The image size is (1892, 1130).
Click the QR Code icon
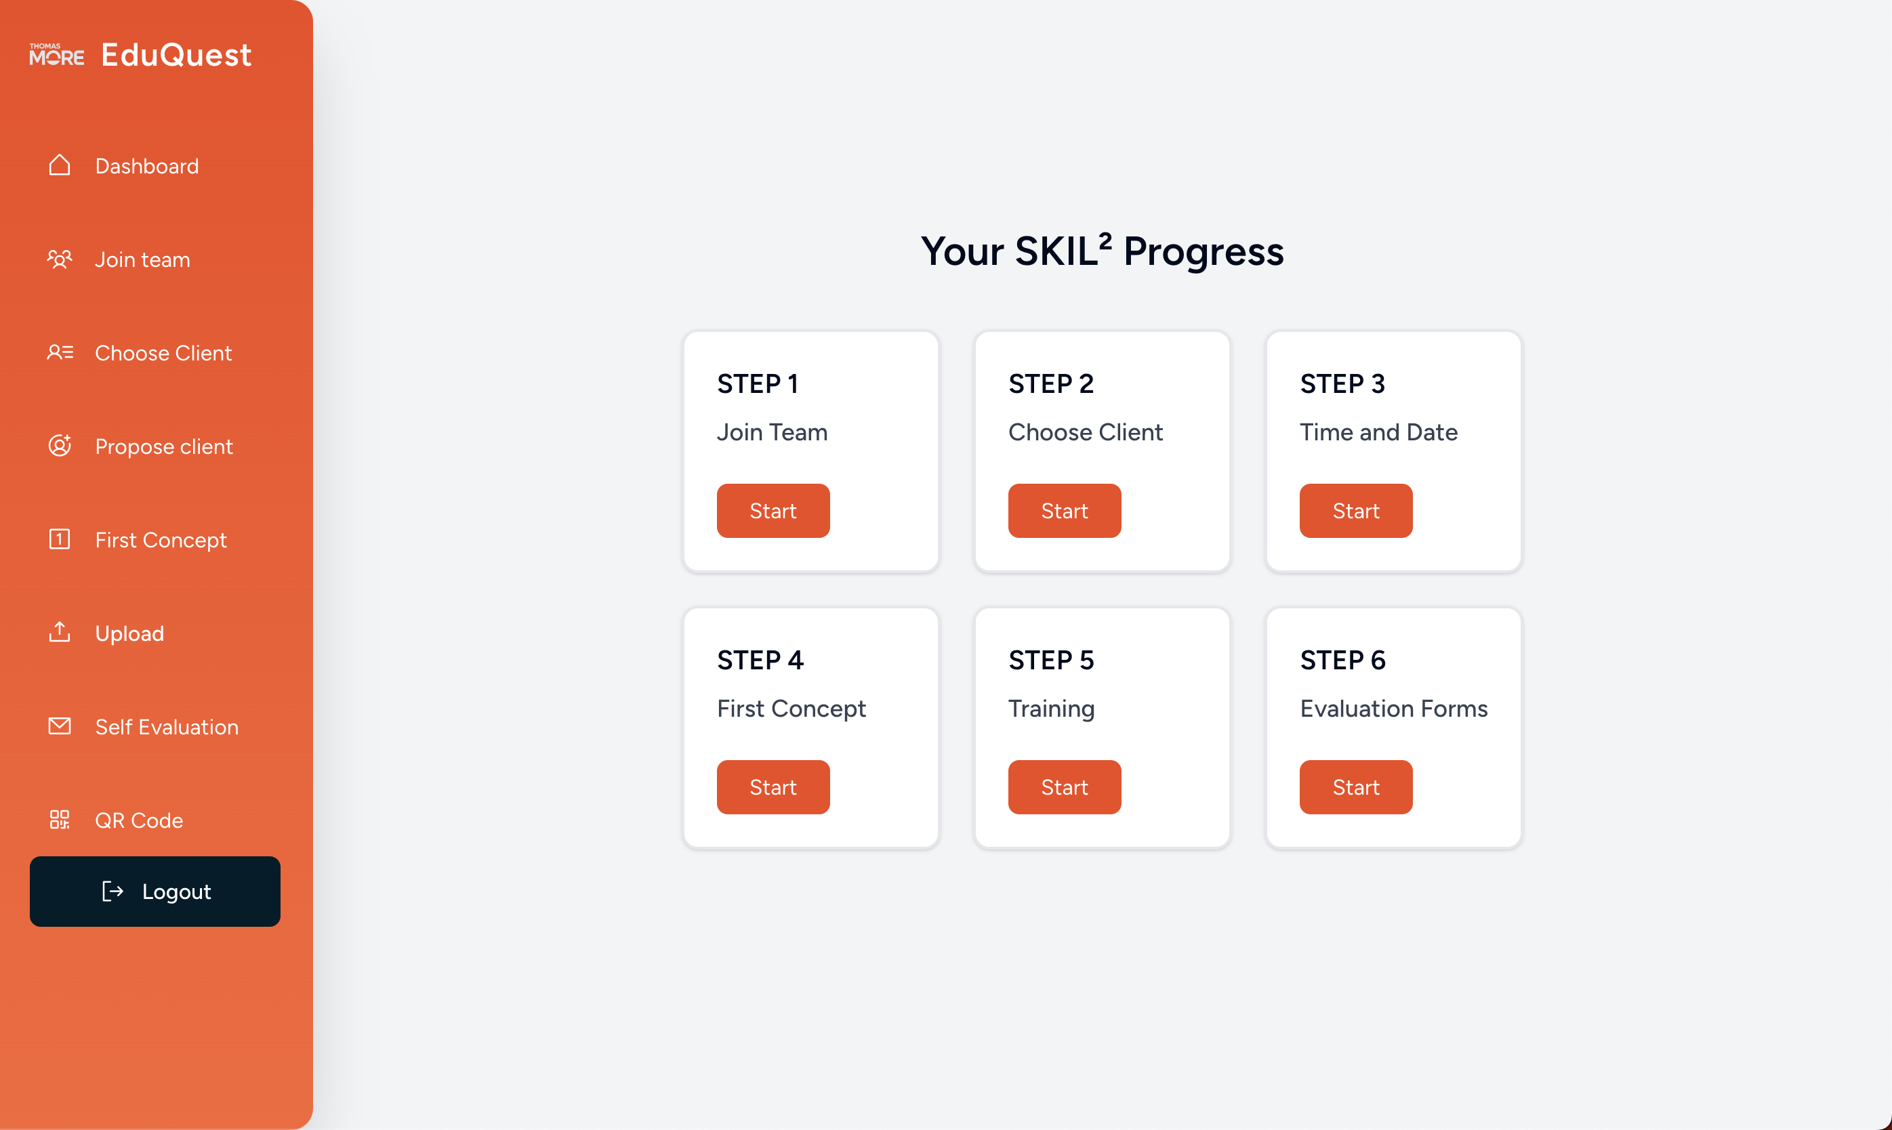click(60, 819)
